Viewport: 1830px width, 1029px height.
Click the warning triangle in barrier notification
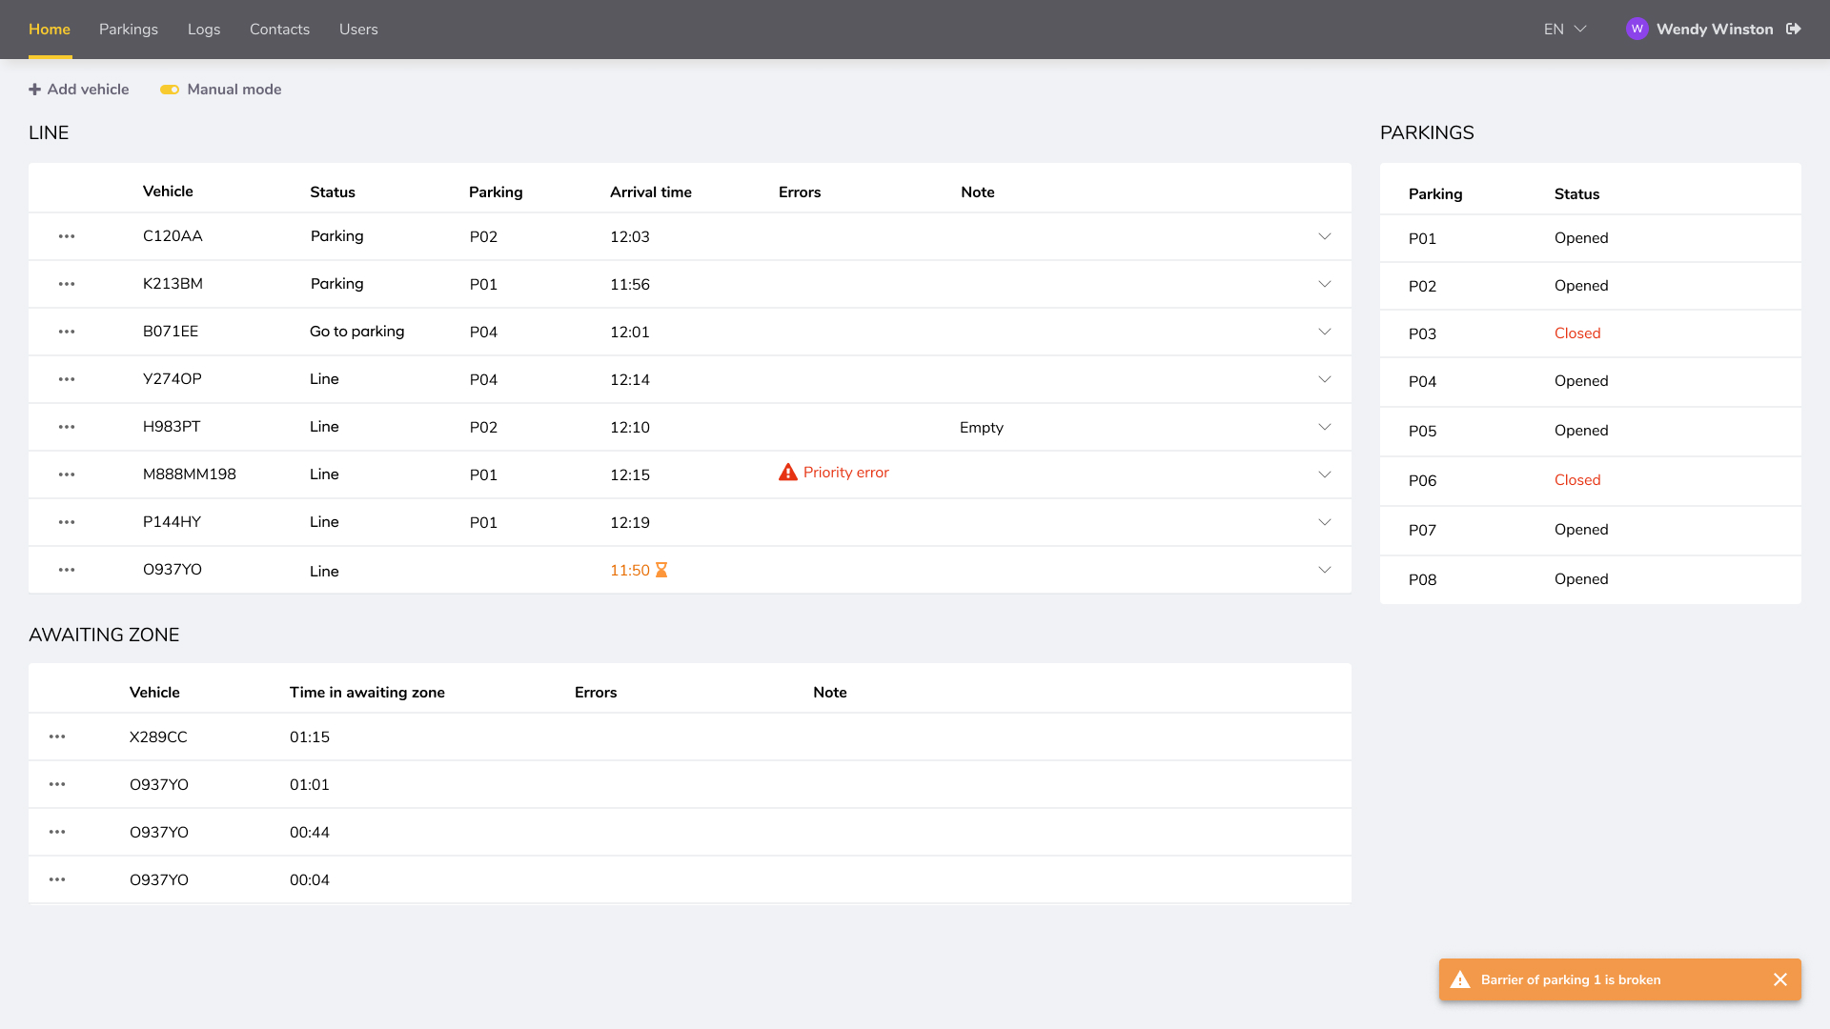pos(1460,979)
